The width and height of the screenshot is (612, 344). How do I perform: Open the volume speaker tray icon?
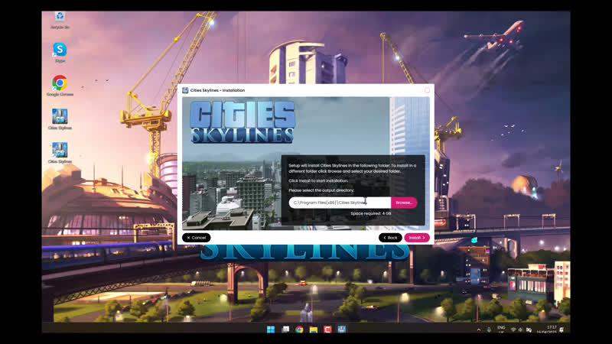tap(520, 330)
